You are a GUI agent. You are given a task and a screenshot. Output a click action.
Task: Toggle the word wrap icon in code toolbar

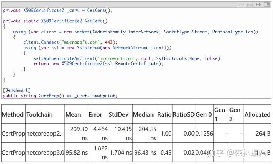(x=249, y=5)
